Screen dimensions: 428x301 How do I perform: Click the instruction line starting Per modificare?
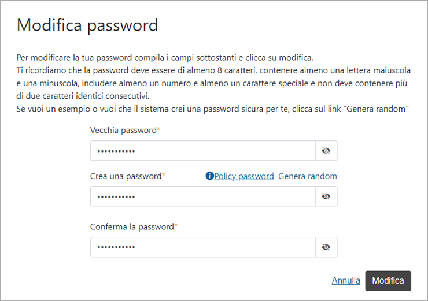[165, 58]
